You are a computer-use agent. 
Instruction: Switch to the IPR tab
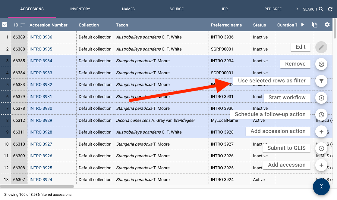coord(225,9)
